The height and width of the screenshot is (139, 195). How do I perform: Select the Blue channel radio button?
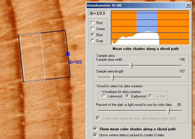92,35
